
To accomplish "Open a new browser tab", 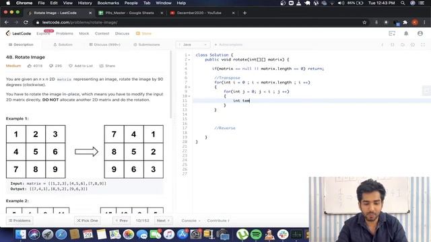I will click(x=244, y=13).
